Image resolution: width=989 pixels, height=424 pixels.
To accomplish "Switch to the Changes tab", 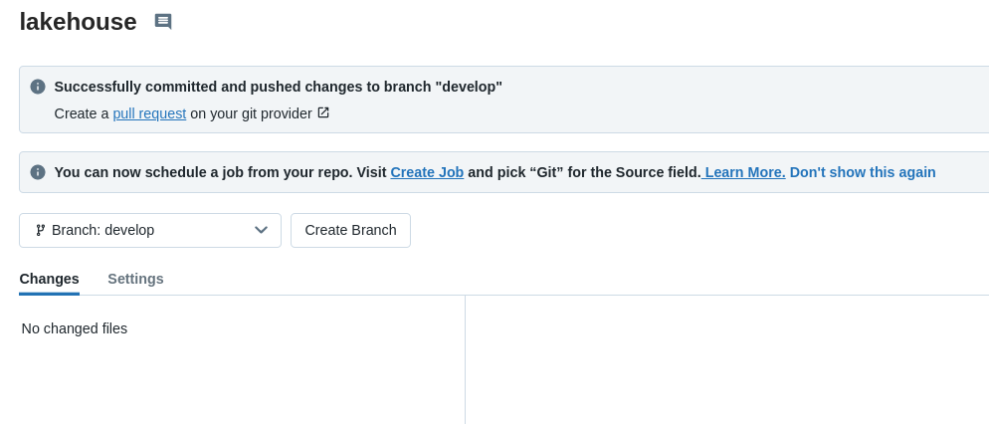I will click(49, 279).
